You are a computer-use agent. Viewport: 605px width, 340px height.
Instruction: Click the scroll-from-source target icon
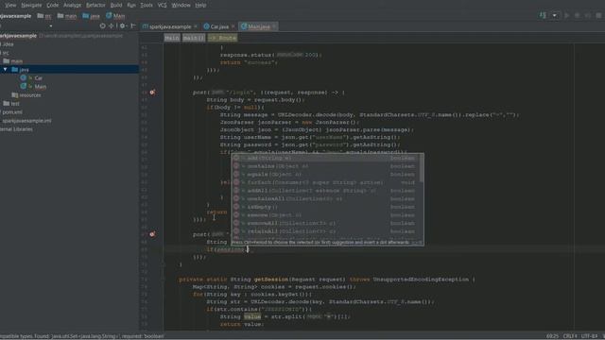pyautogui.click(x=102, y=25)
